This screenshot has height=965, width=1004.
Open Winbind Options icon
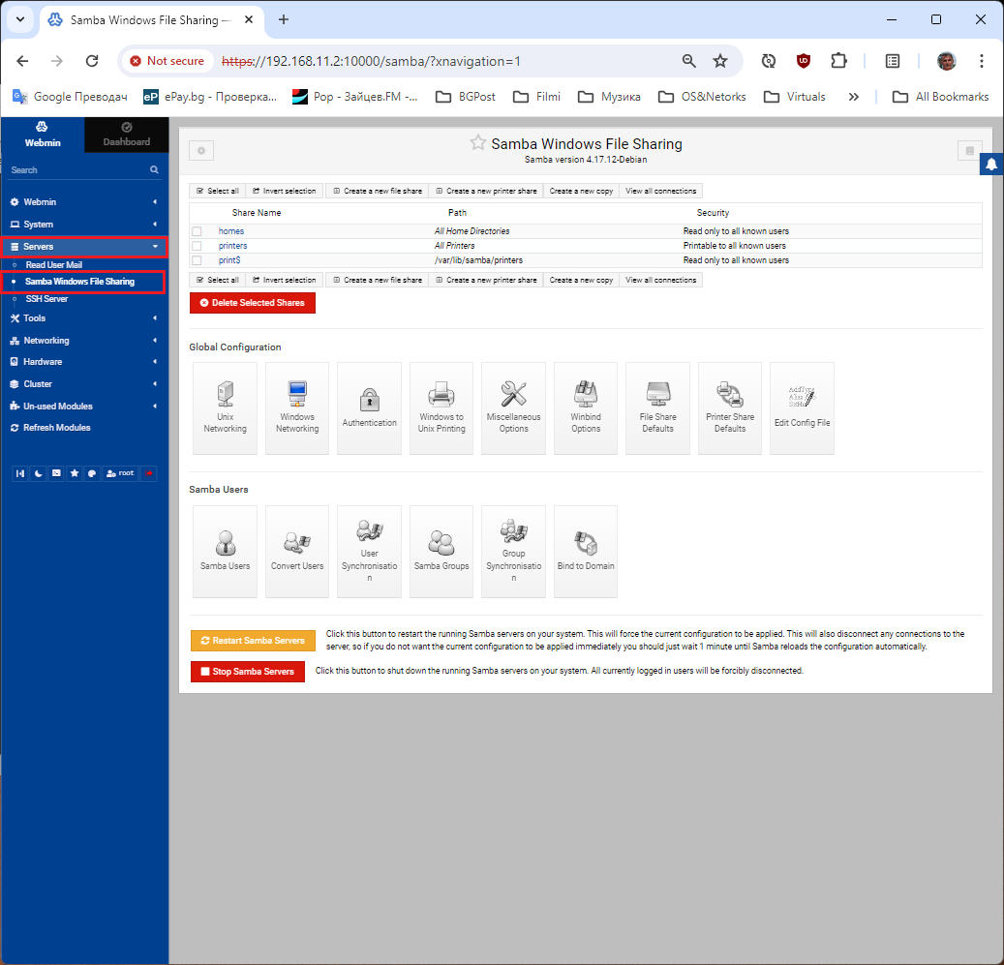[586, 408]
